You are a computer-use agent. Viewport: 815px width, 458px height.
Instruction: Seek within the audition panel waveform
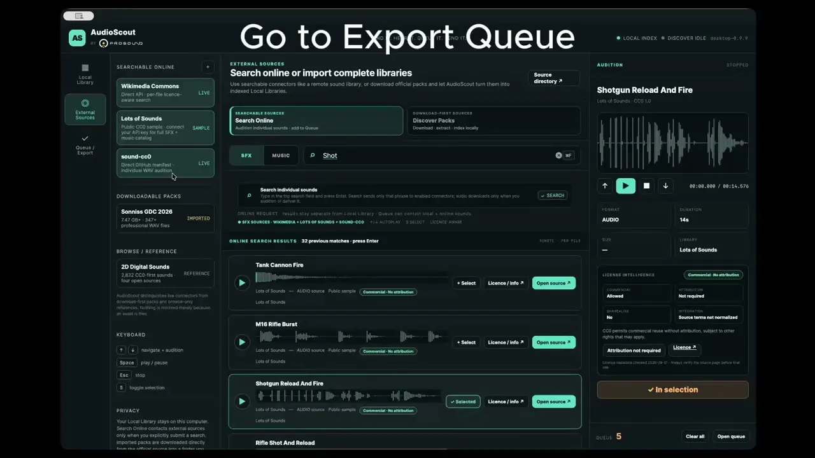click(672, 142)
